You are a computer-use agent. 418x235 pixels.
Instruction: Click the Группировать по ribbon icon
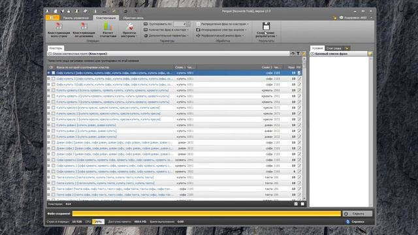pos(146,24)
